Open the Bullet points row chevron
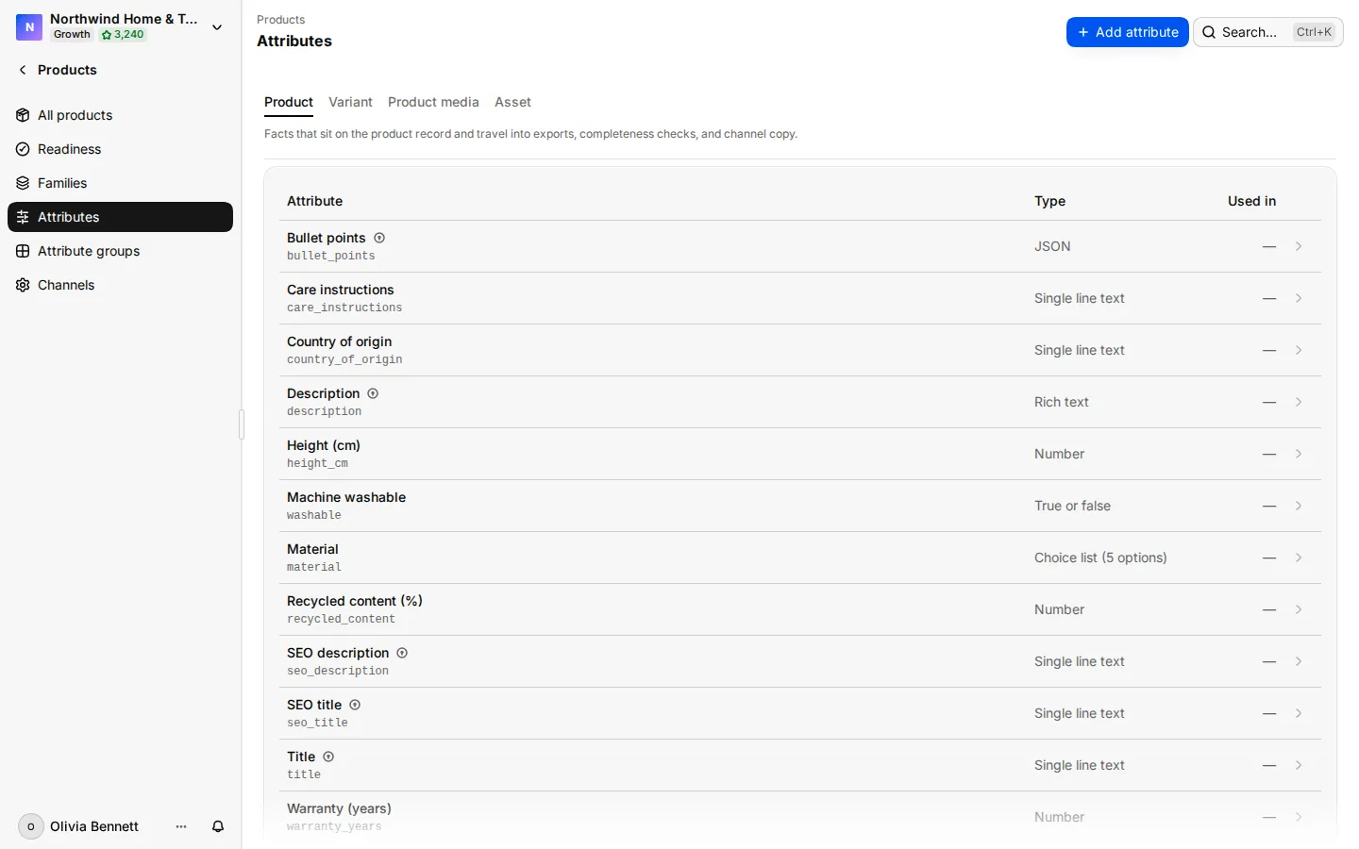This screenshot has width=1359, height=849. pyautogui.click(x=1299, y=246)
